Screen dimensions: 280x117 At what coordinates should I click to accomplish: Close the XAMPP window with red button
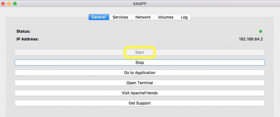point(3,3)
